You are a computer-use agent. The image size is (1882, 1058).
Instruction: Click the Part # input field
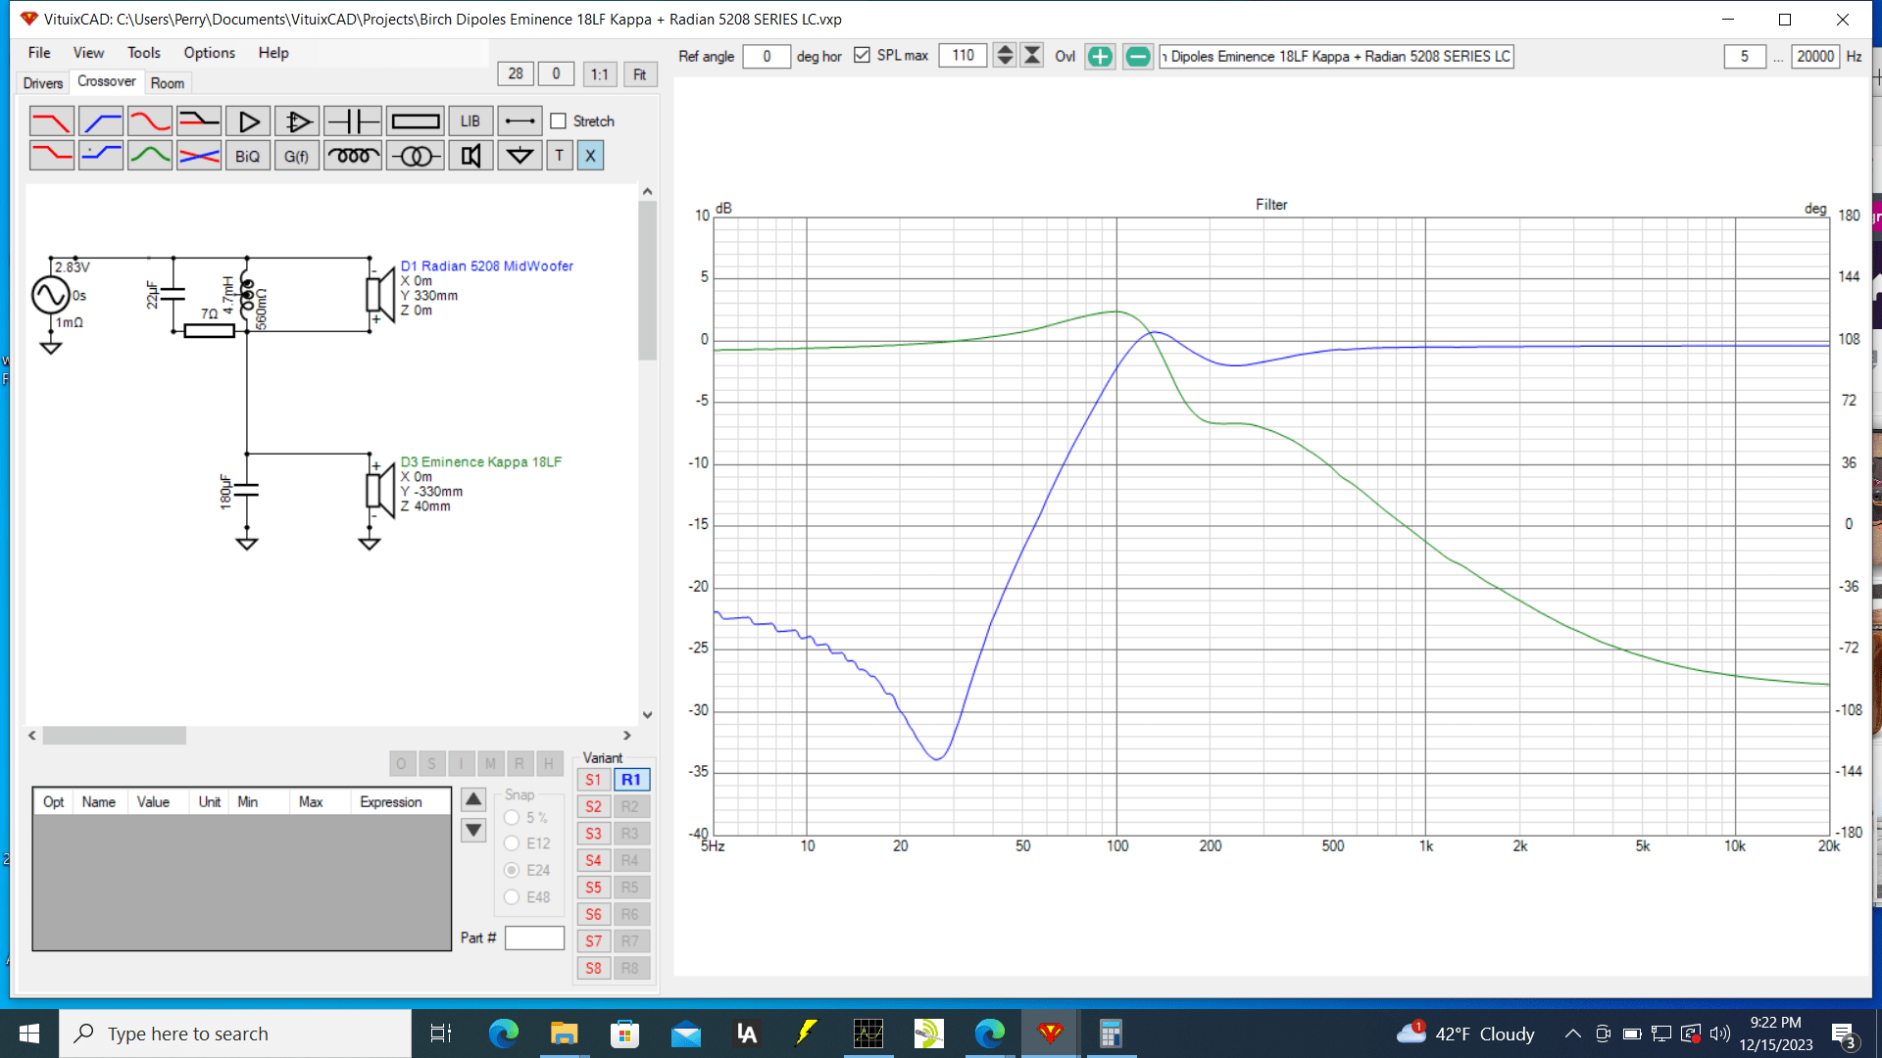click(534, 938)
